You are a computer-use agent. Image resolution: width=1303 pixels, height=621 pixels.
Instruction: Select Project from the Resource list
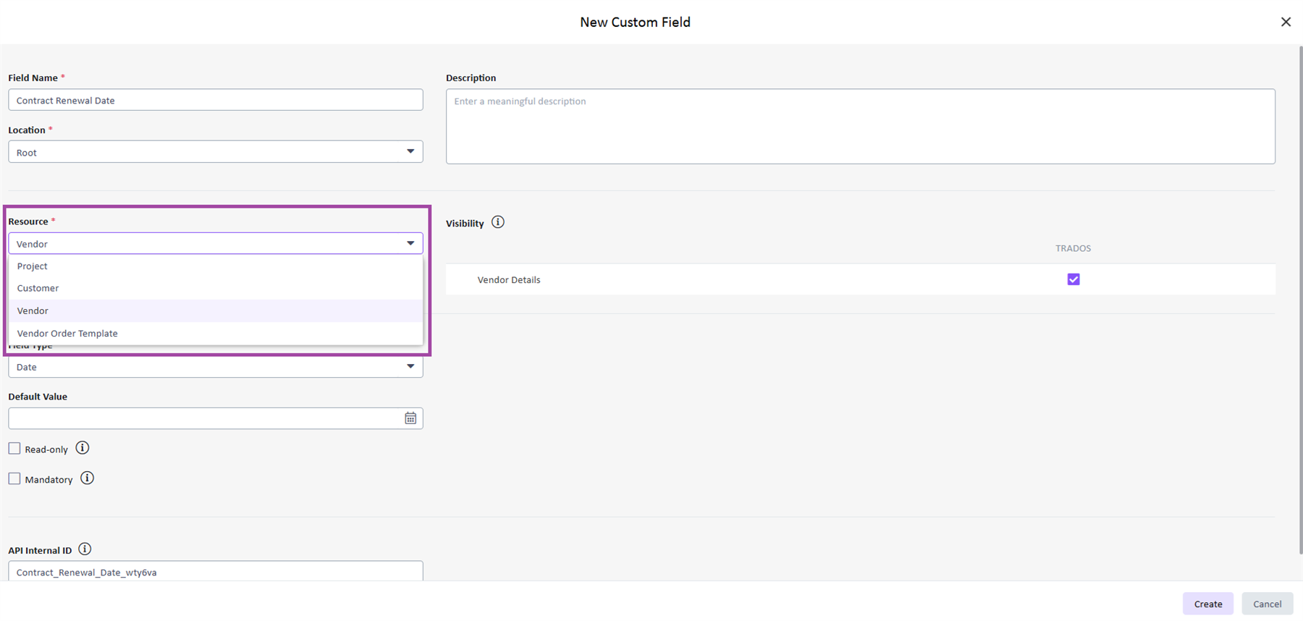coord(33,266)
